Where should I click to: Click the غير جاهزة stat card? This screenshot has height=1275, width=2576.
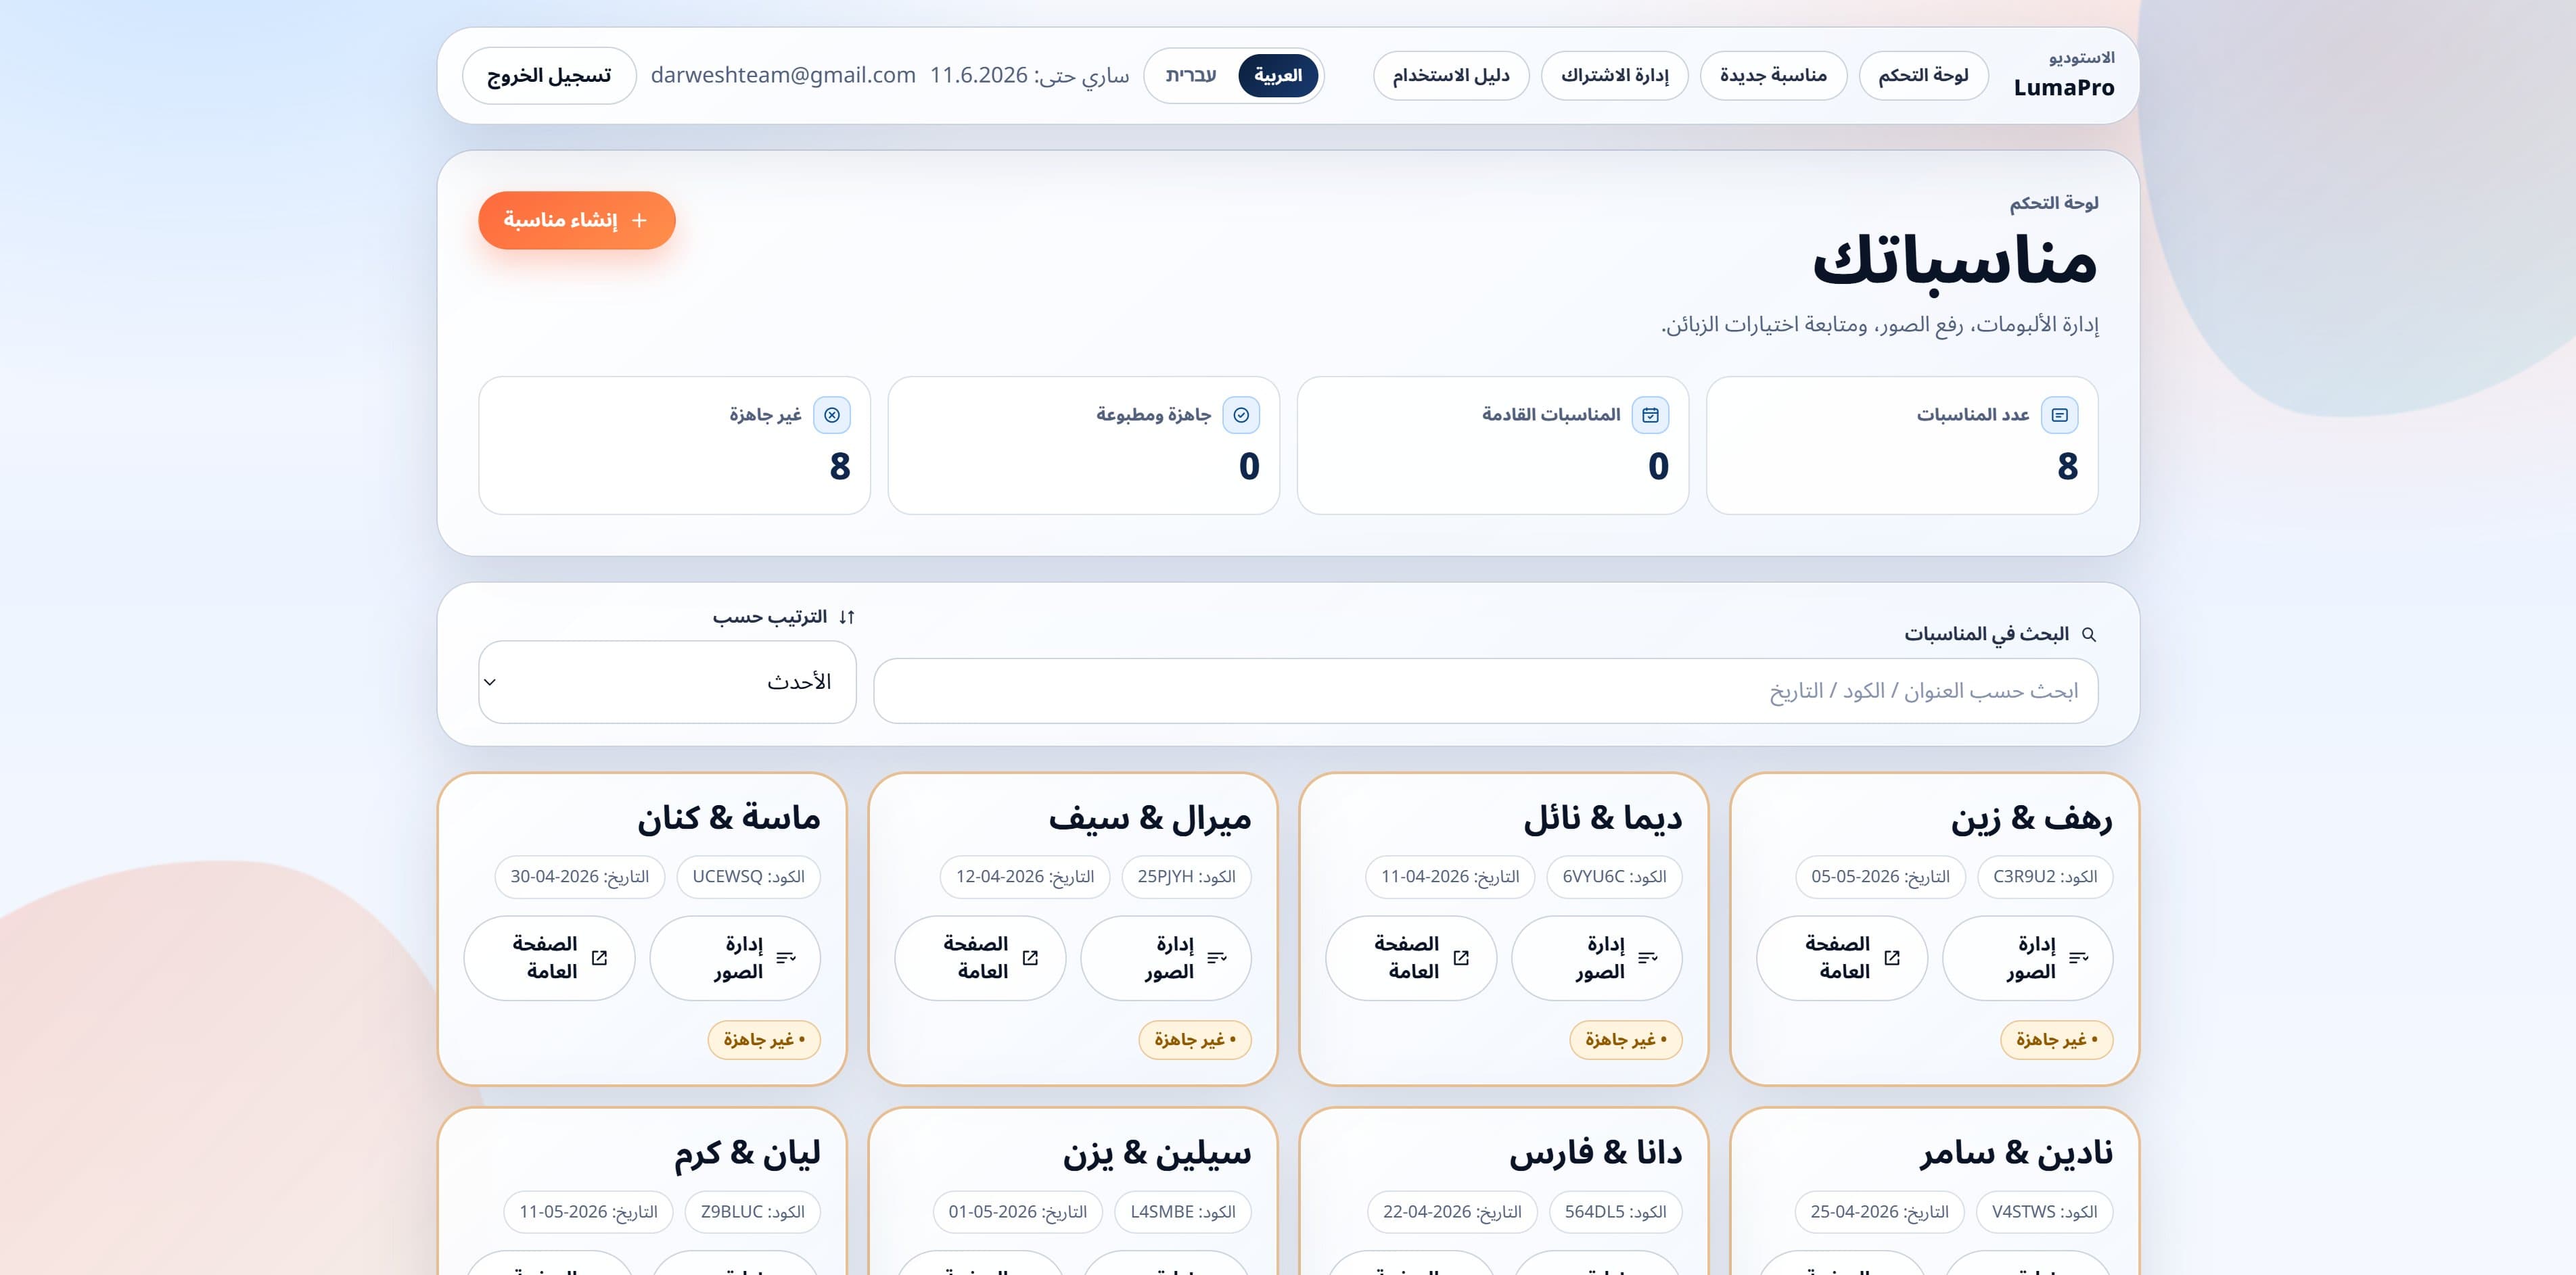tap(674, 446)
